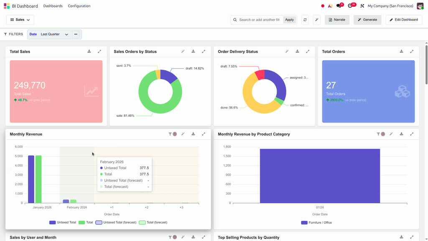This screenshot has height=241, width=428.
Task: Open the Dashboards menu
Action: pos(53,6)
